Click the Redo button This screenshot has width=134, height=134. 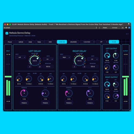(39, 42)
